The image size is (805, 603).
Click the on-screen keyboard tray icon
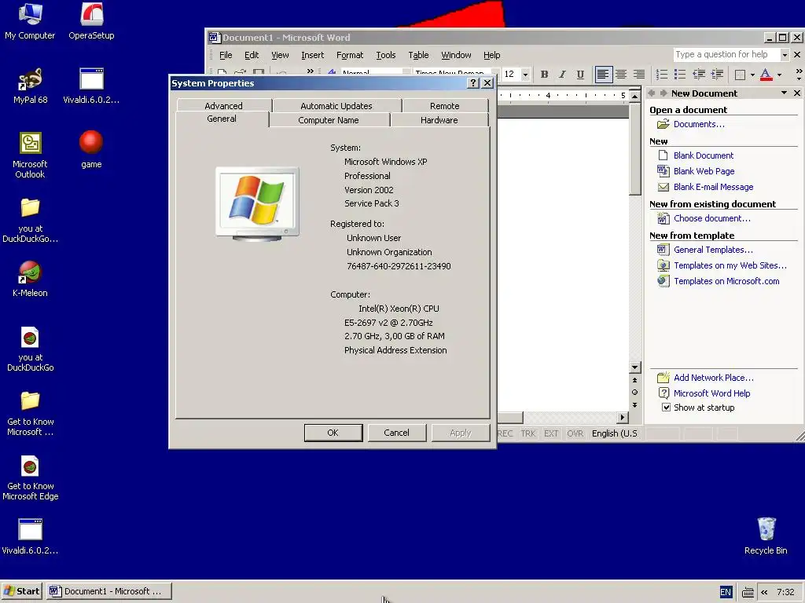pos(748,592)
